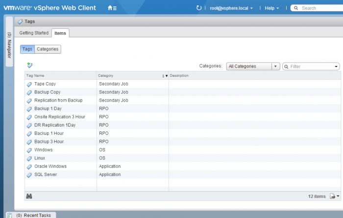This screenshot has width=343, height=218.
Task: Open the Filter options dropdown arrow
Action: pos(336,66)
